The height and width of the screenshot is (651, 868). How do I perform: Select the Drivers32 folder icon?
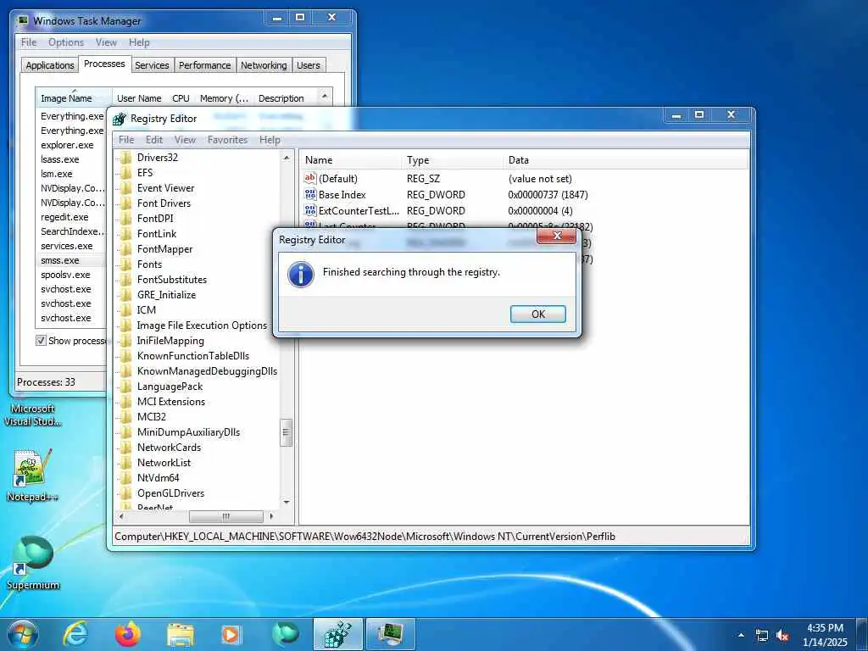click(126, 157)
